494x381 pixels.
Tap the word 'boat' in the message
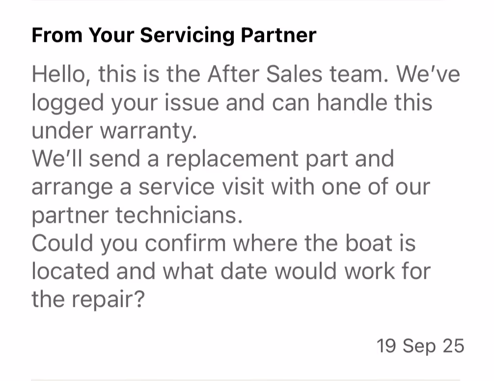click(x=369, y=243)
